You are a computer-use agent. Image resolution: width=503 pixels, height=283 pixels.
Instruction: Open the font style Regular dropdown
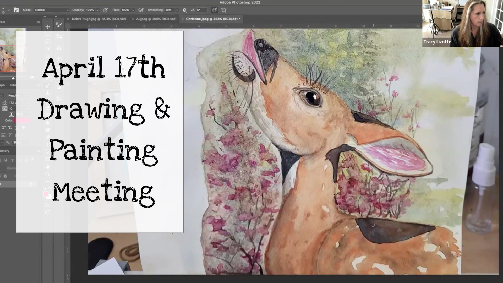pos(18,96)
